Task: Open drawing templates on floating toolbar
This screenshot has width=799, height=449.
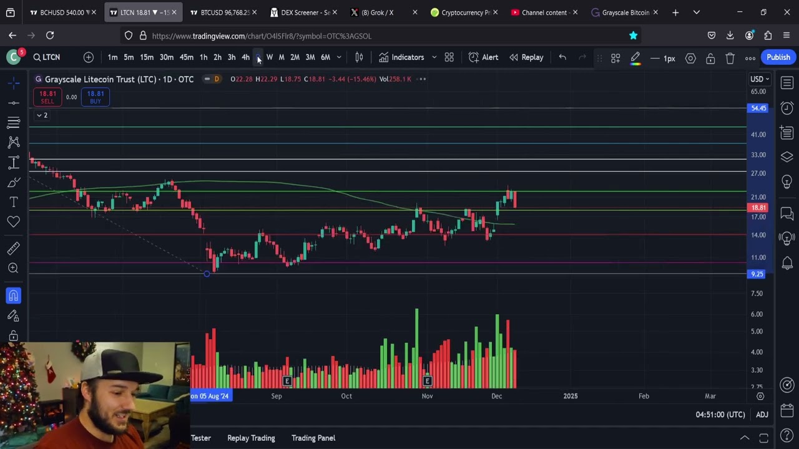Action: point(615,58)
